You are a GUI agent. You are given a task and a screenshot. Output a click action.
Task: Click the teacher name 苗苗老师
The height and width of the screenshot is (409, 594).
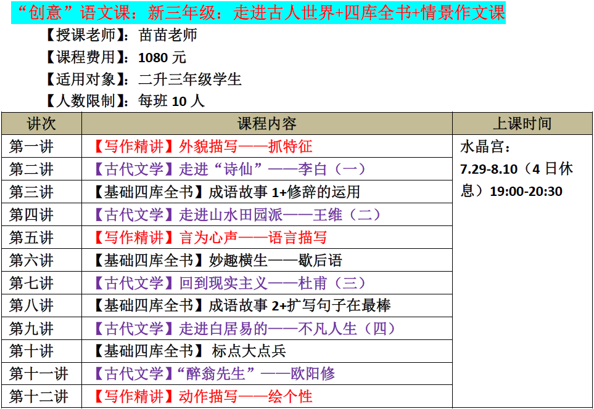click(168, 35)
